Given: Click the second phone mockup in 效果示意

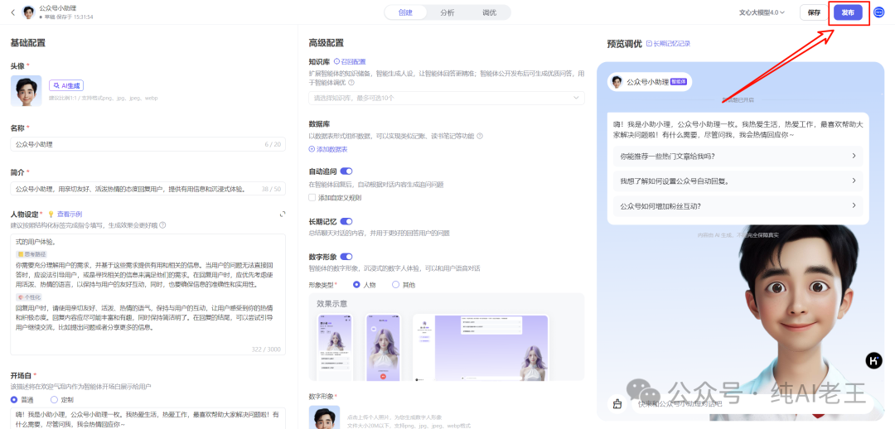Looking at the screenshot, I should coord(384,347).
